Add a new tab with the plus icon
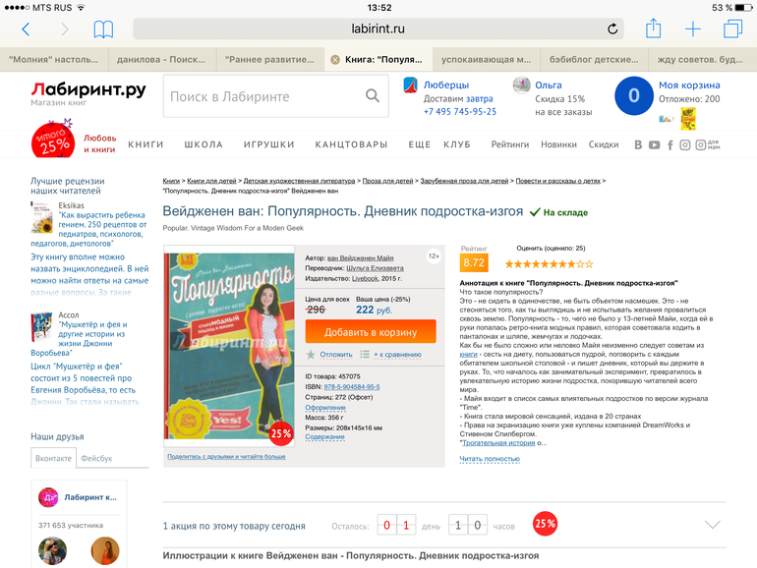Viewport: 757px width, 568px height. 693,28
